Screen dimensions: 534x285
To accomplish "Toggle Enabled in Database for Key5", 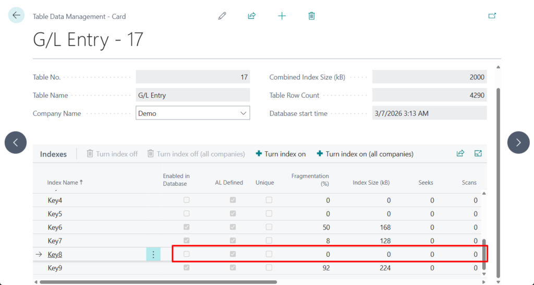I will click(x=186, y=214).
